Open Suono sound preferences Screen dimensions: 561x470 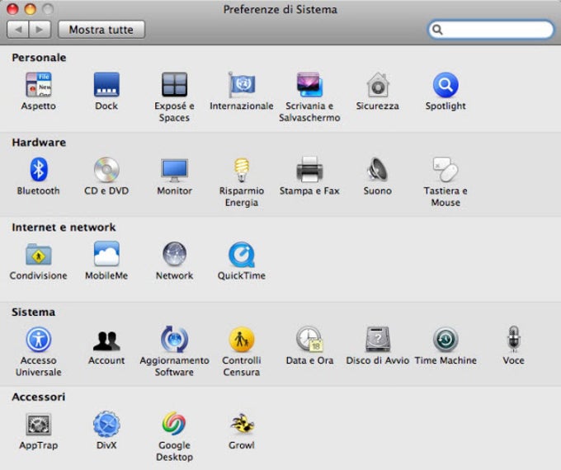click(378, 170)
